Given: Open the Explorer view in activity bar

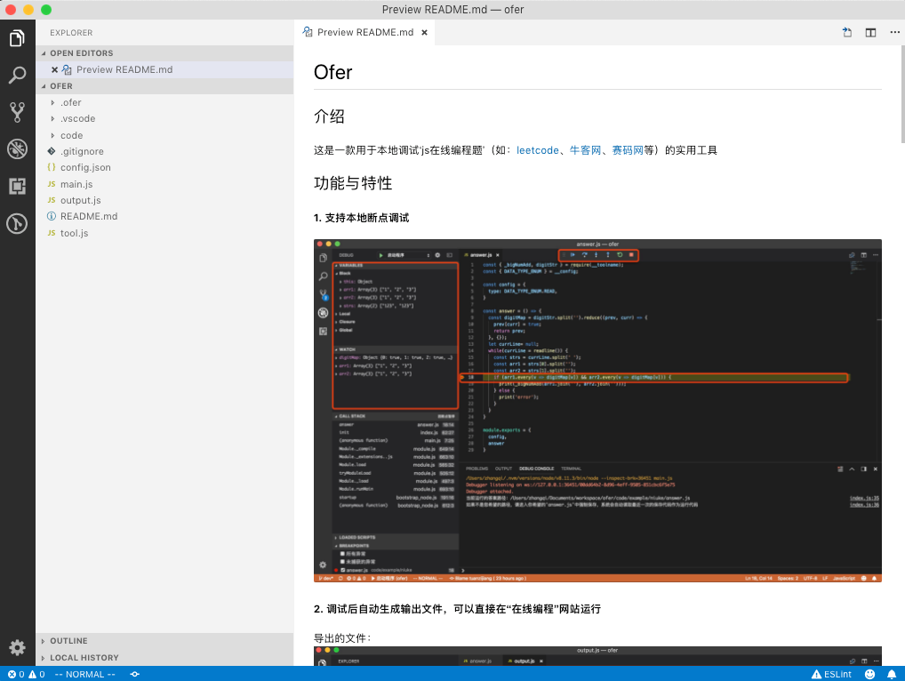Looking at the screenshot, I should [x=17, y=38].
